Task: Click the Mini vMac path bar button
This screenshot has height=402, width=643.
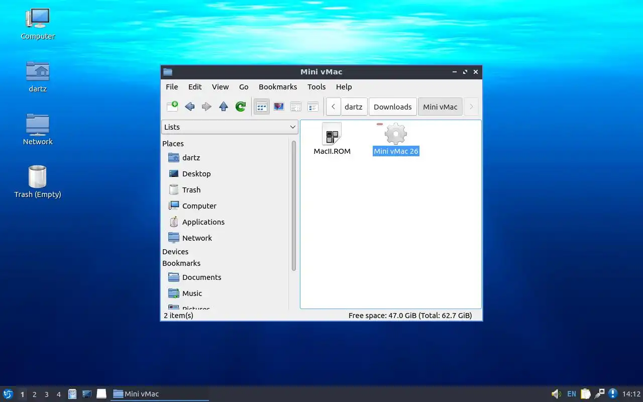Action: (440, 107)
